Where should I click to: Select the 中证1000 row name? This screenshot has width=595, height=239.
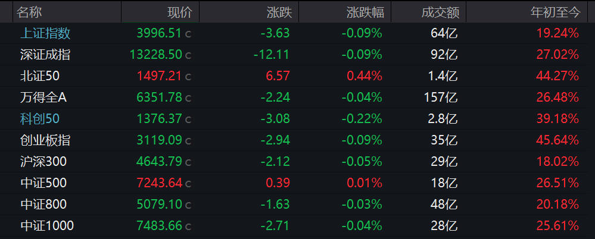(x=47, y=226)
